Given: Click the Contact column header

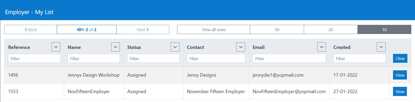Looking at the screenshot, I should click(195, 47).
